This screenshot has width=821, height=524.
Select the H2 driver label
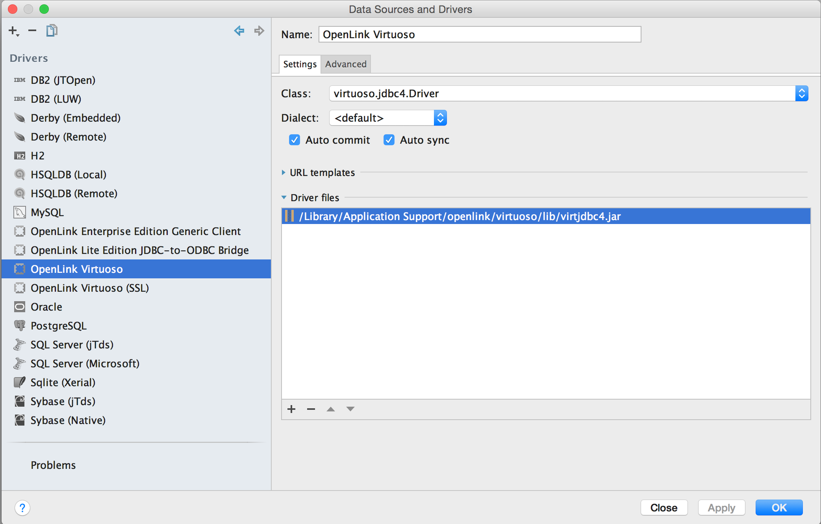point(37,156)
